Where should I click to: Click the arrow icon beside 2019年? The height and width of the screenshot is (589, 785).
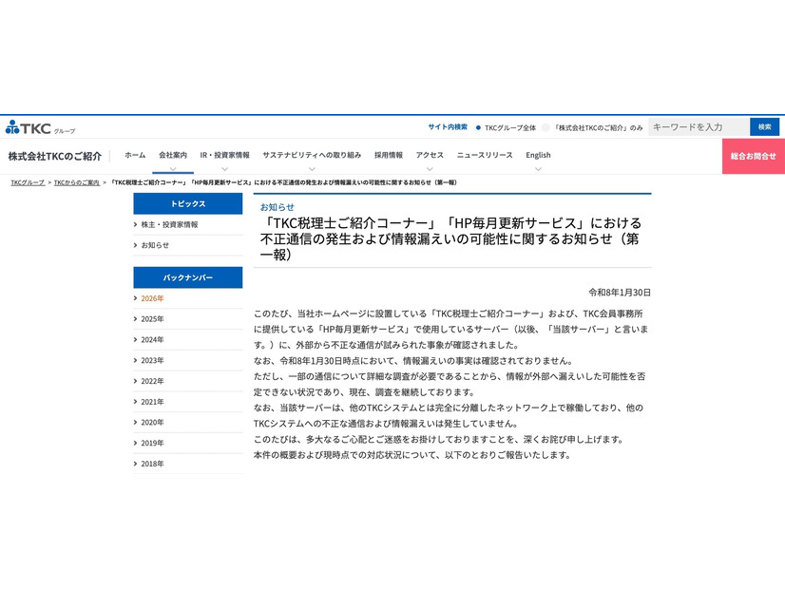click(x=134, y=443)
